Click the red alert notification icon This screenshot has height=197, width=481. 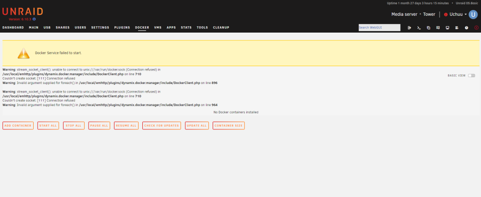[x=476, y=27]
